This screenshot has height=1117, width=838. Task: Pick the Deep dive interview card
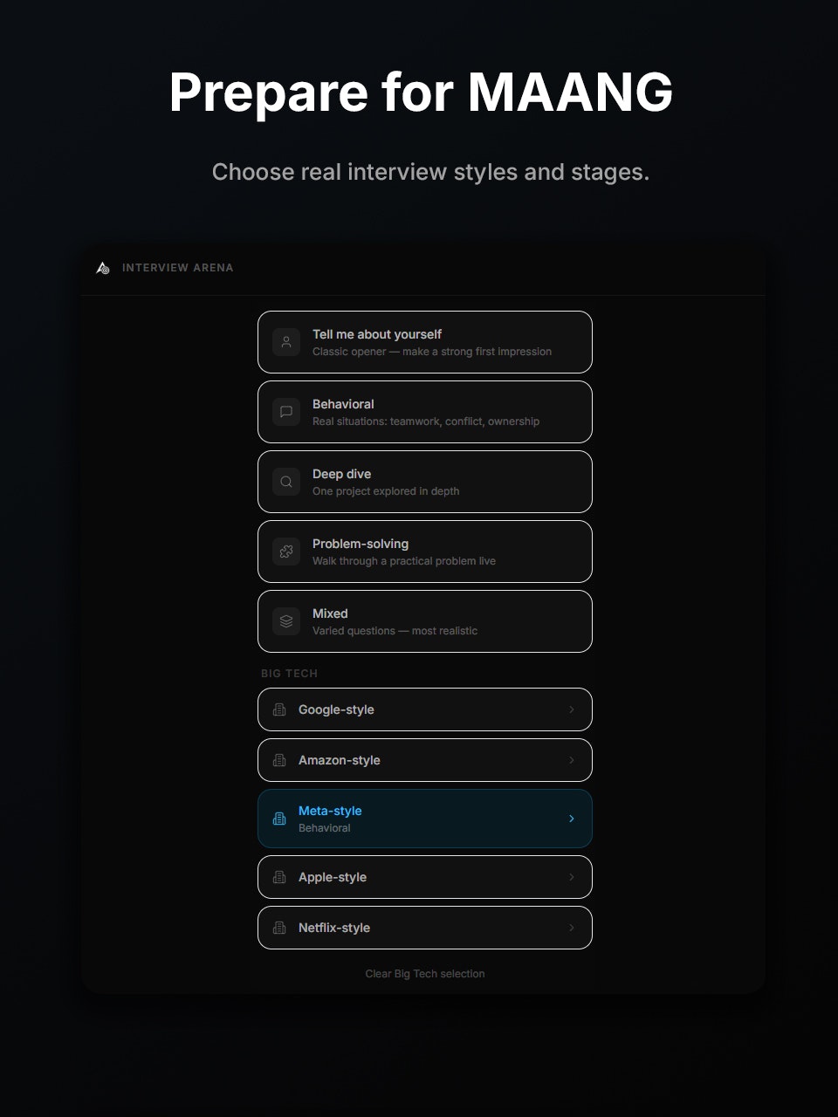click(425, 482)
